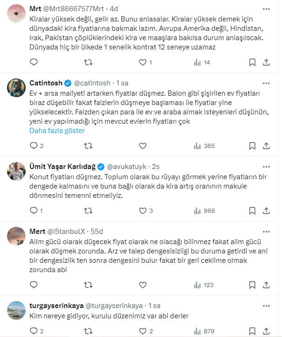Reply to Mert's tweet about purchasing power
This screenshot has height=337, width=282.
[x=33, y=284]
